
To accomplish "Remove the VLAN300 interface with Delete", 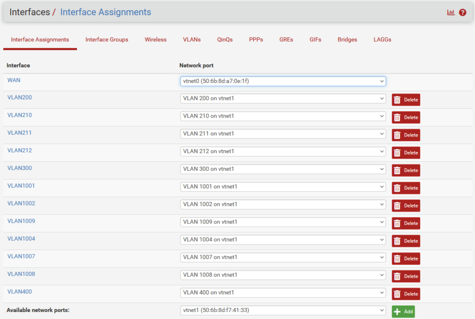I will pyautogui.click(x=406, y=170).
